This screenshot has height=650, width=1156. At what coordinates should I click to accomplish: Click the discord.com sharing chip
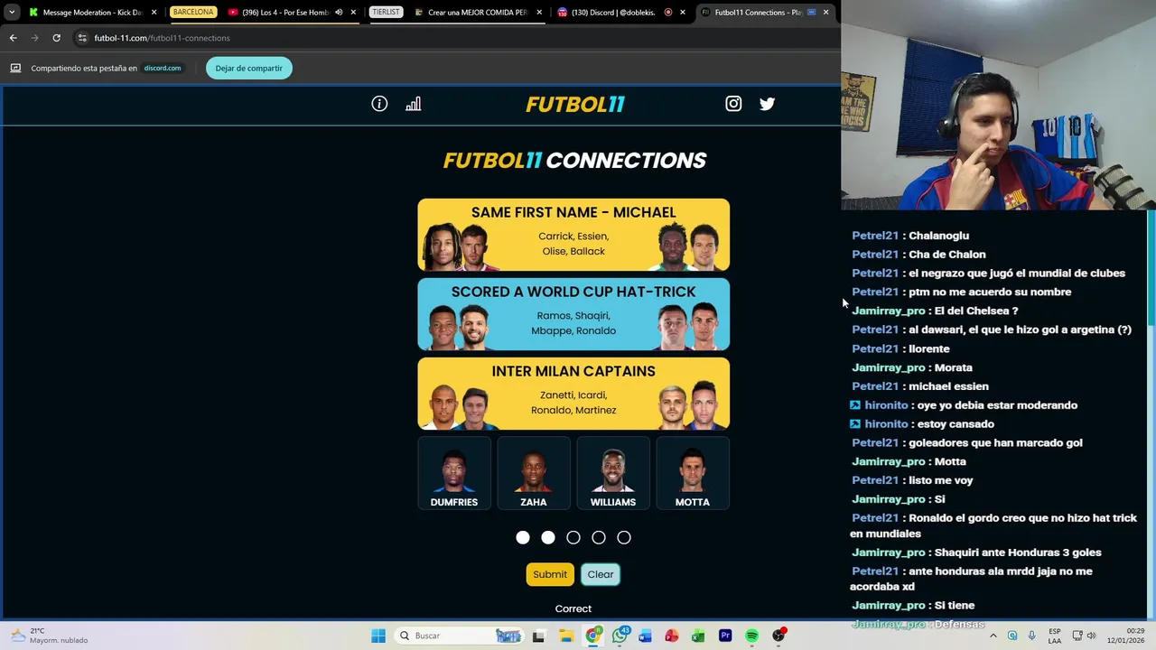[x=163, y=68]
